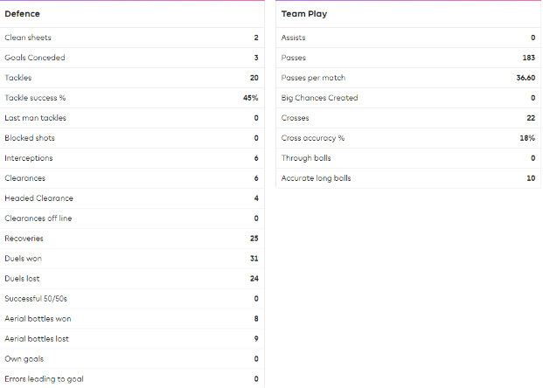Select the Passes value 183
This screenshot has width=543, height=388.
coord(528,58)
